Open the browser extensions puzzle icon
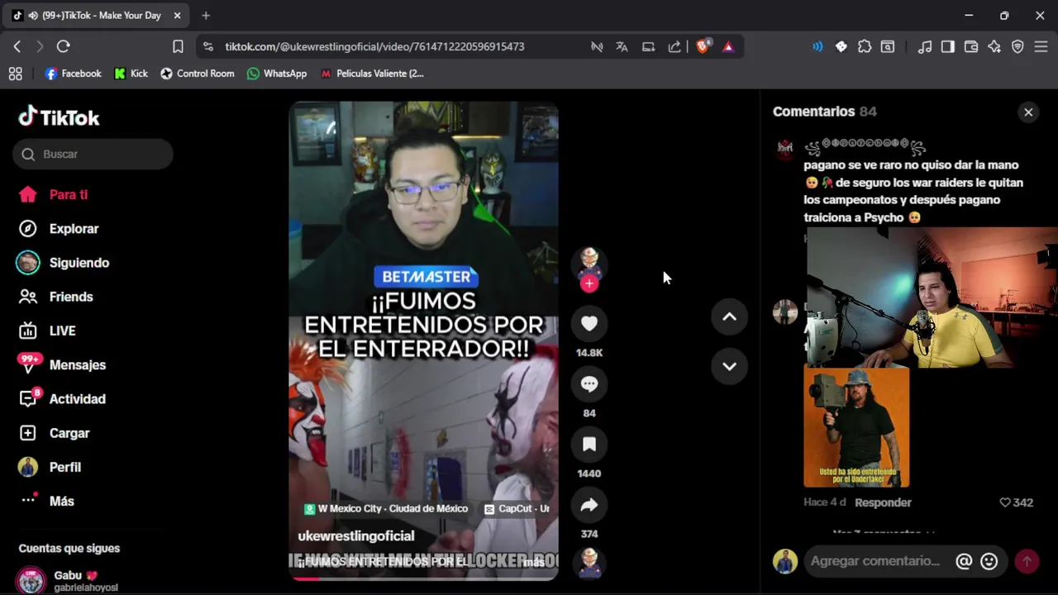Screen dimensions: 1058x595 (865, 46)
